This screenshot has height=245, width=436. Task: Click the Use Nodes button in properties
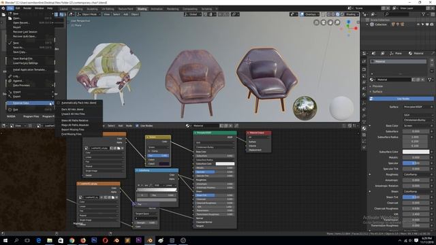tap(401, 99)
